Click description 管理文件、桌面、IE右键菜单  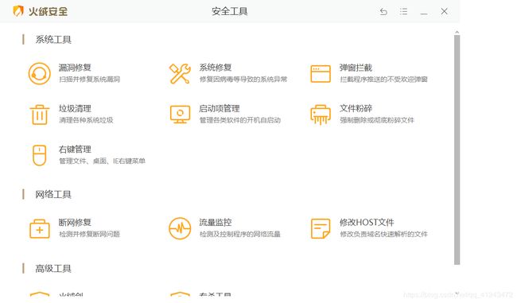103,161
